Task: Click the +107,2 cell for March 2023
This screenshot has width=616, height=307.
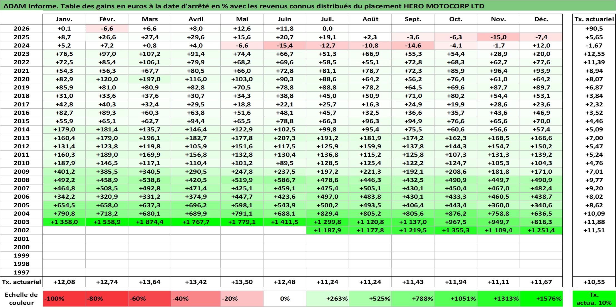Action: click(150, 54)
